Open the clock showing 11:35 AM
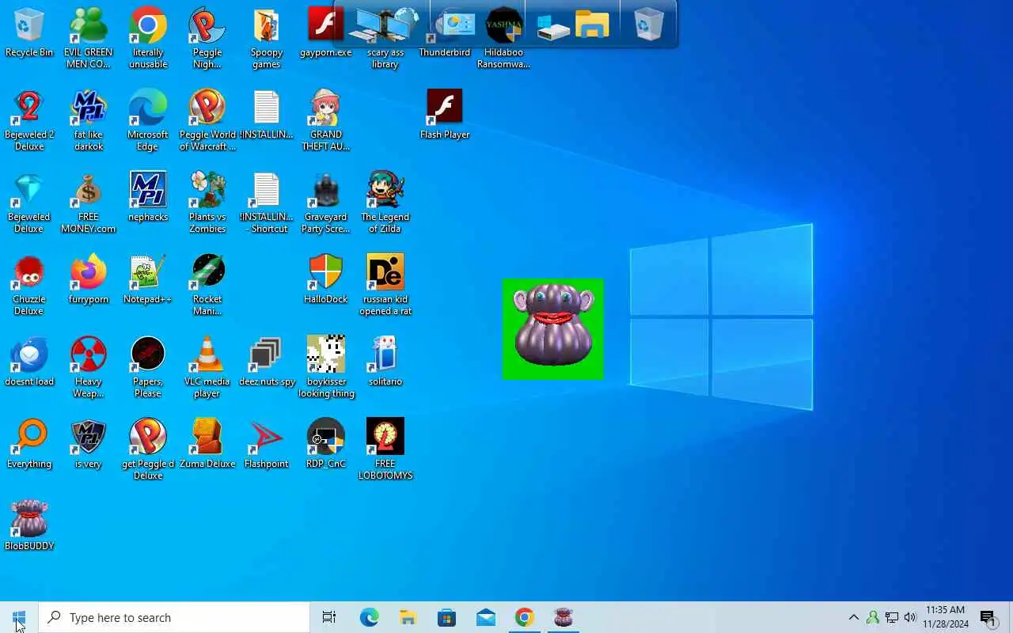Viewport: 1013px width, 633px height. coord(946,617)
